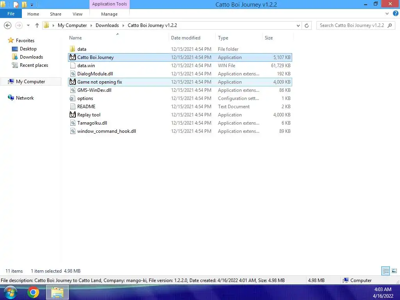The image size is (400, 300).
Task: Go up one folder level arrow
Action: (x=37, y=25)
